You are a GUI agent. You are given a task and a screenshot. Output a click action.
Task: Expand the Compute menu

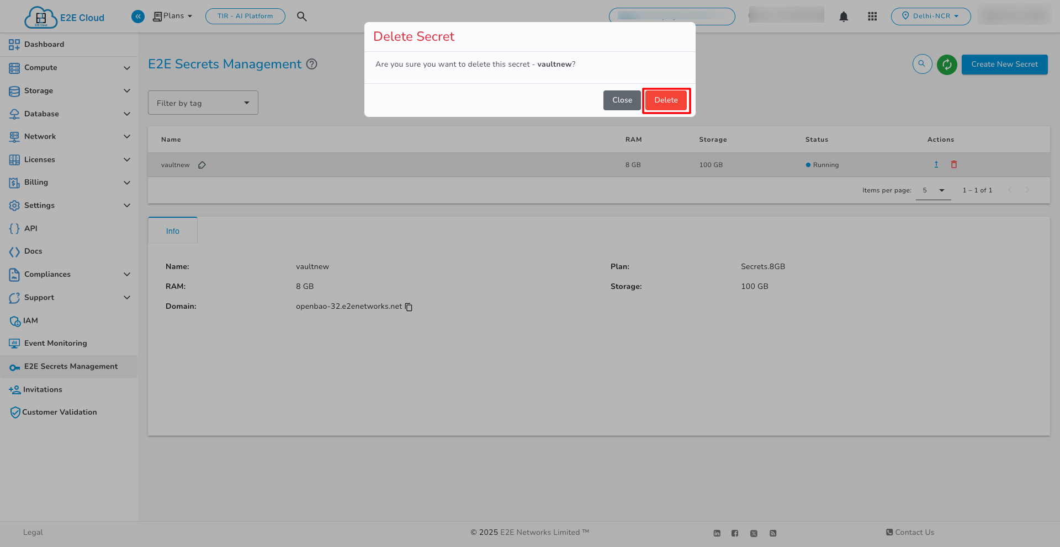pyautogui.click(x=69, y=68)
